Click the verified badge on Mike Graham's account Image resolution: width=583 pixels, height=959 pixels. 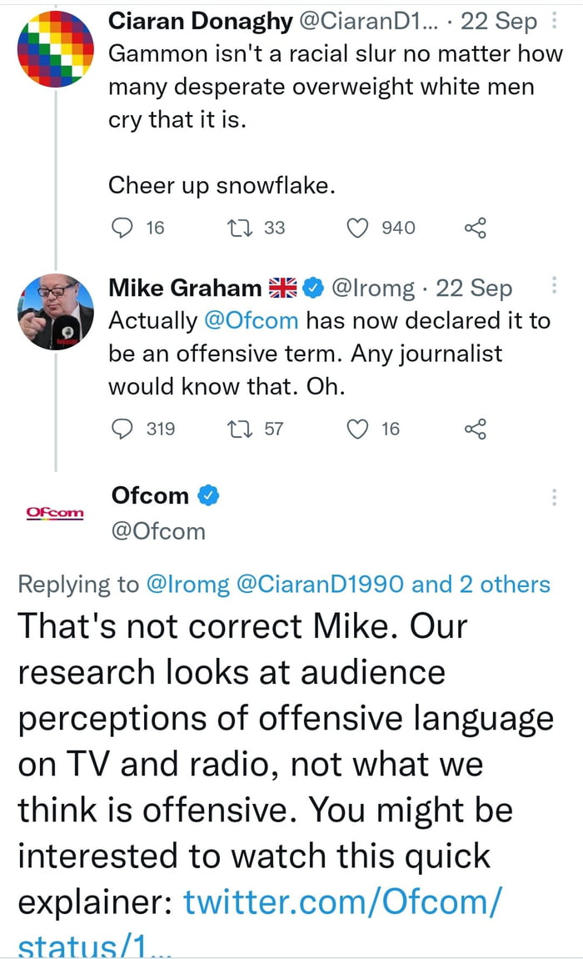click(311, 288)
